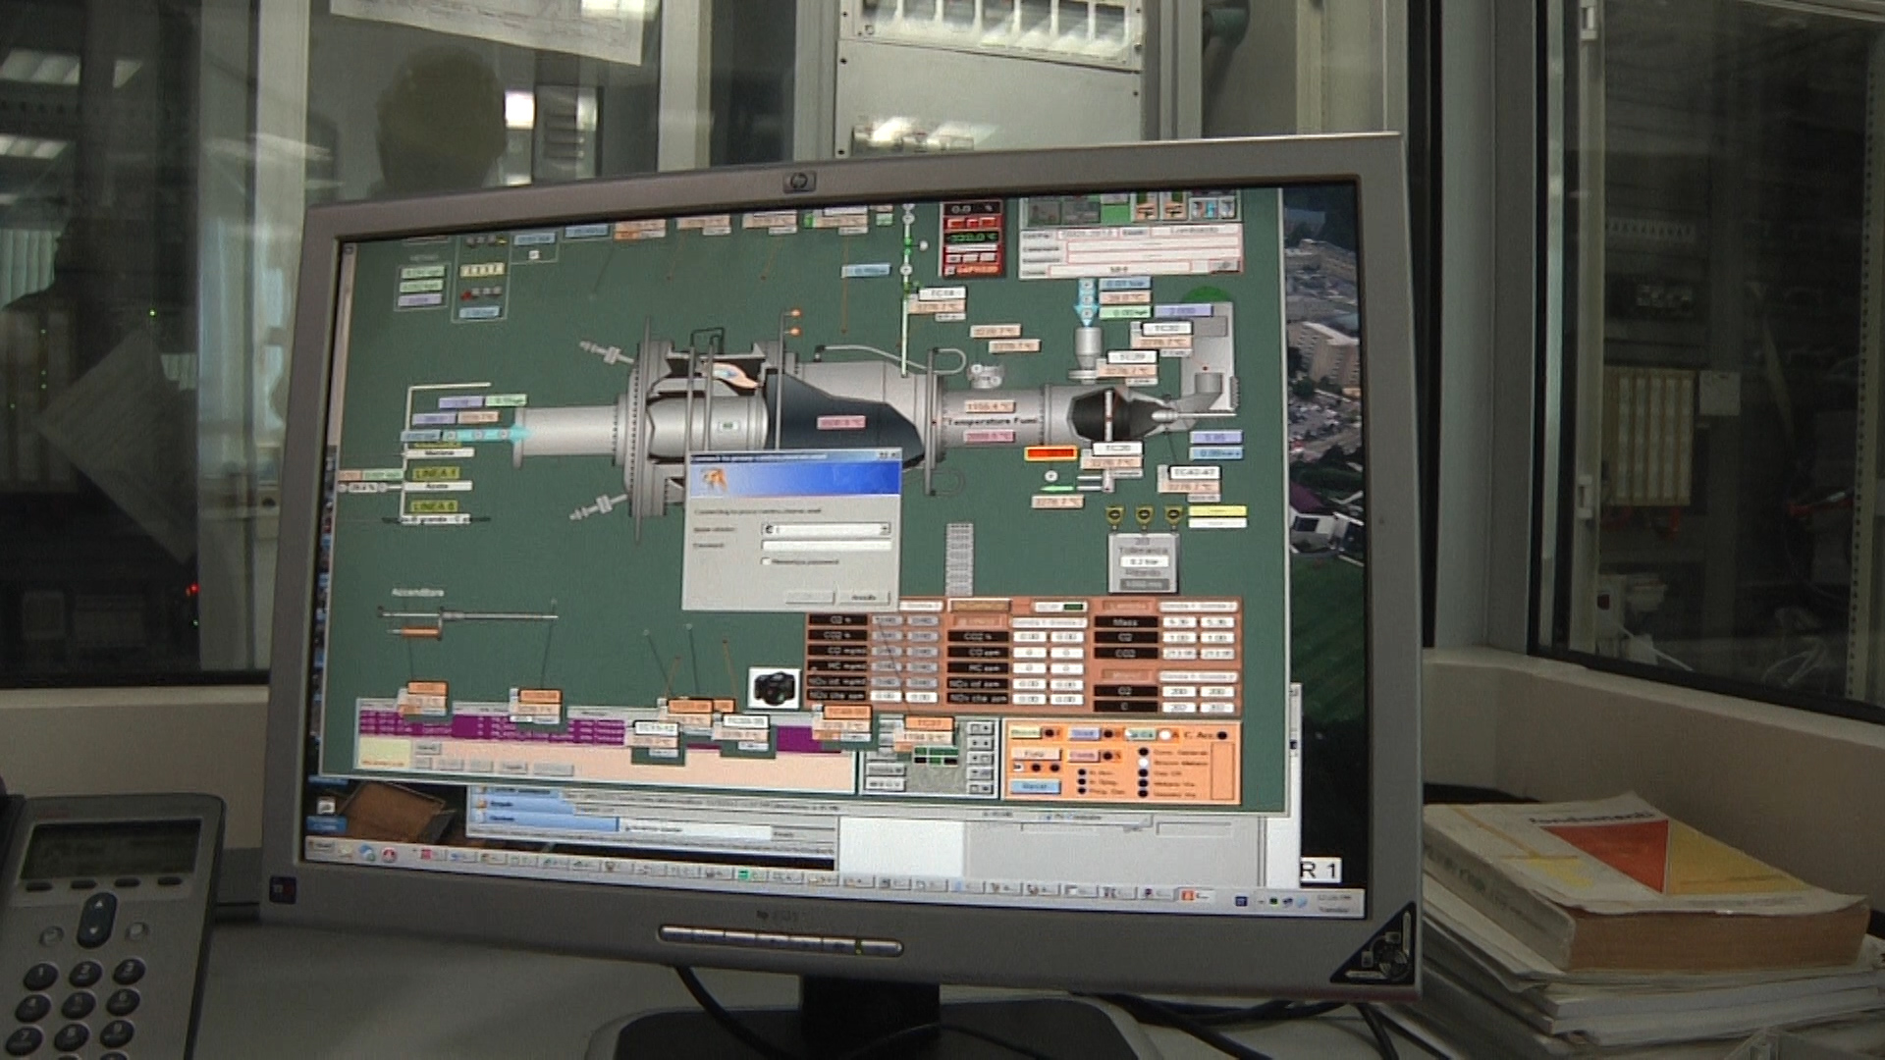The image size is (1885, 1060).
Task: Select the LINEA A line label
Action: 435,474
